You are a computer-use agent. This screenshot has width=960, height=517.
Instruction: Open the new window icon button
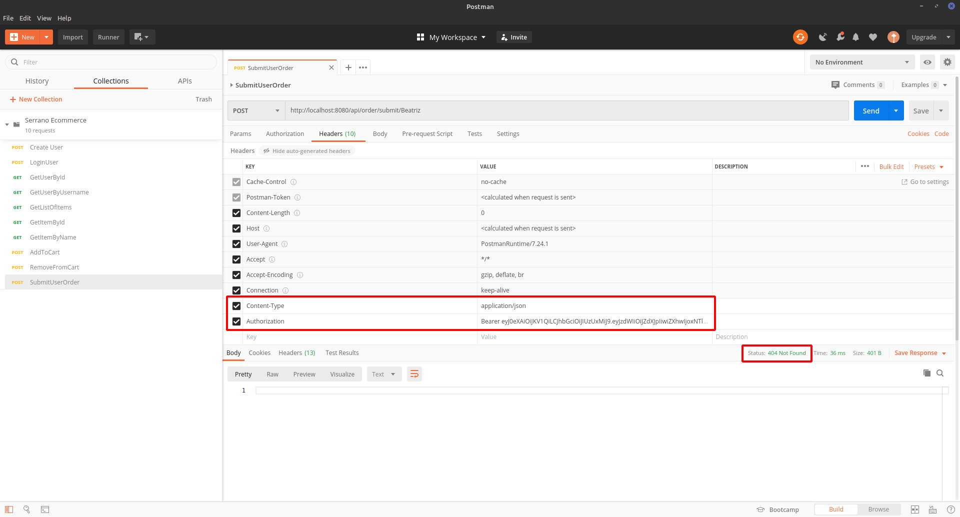pos(142,37)
